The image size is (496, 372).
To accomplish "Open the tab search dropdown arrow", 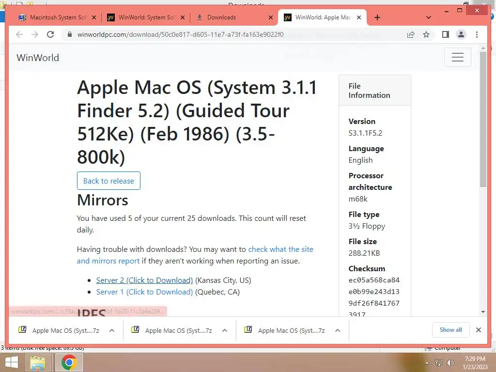I will pyautogui.click(x=429, y=17).
